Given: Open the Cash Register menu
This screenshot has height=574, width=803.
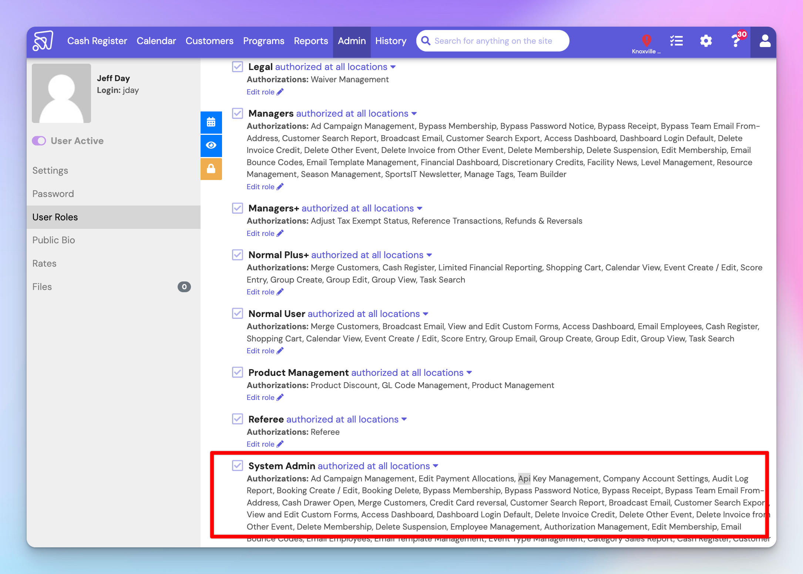Looking at the screenshot, I should pyautogui.click(x=97, y=41).
